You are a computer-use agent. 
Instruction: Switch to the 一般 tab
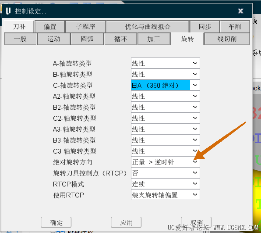click(20, 39)
